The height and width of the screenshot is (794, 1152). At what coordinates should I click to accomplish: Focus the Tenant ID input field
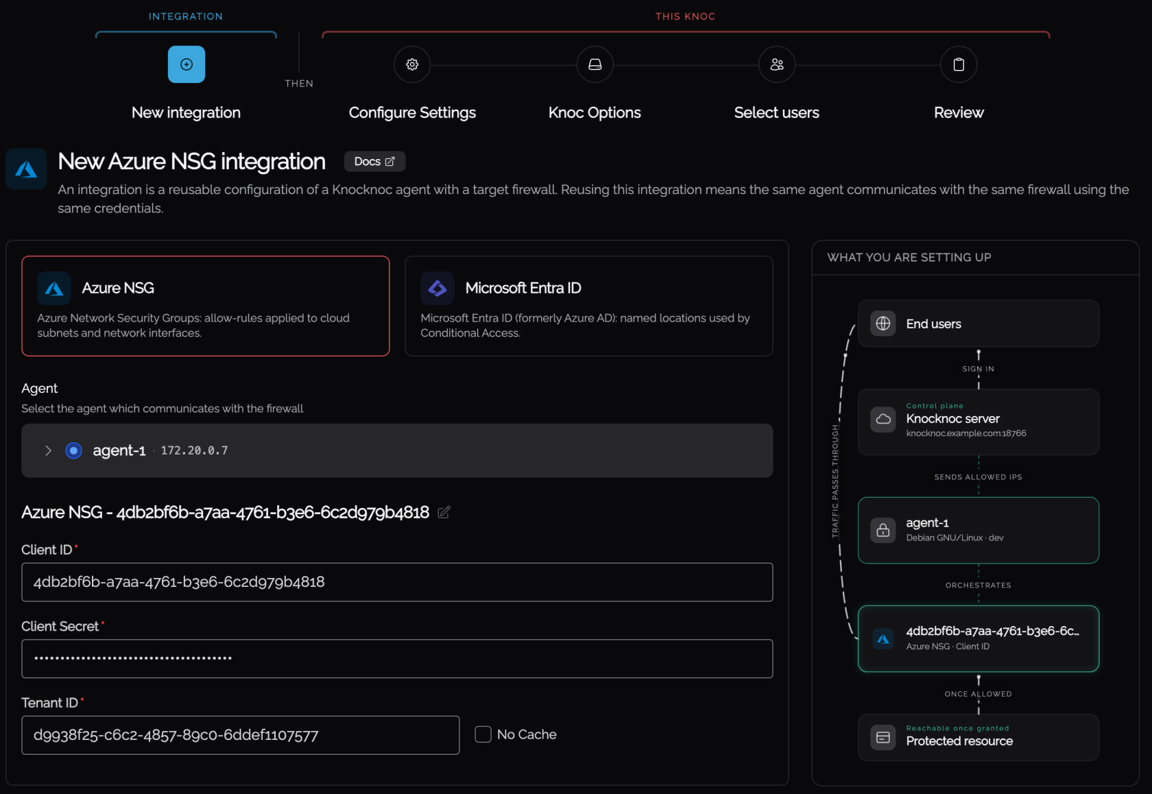(x=241, y=735)
